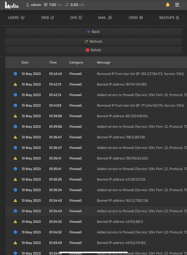Open the notifications bell
The height and width of the screenshot is (255, 187).
click(x=168, y=5)
